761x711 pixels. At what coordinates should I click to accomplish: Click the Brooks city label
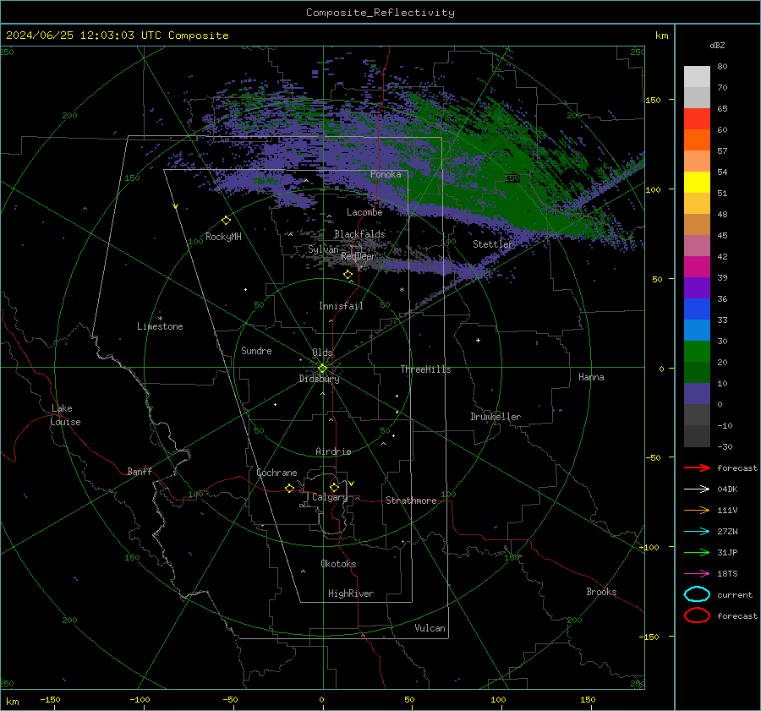tap(601, 592)
